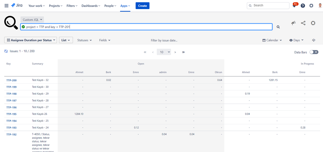Image resolution: width=323 pixels, height=152 pixels.
Task: Open the Dashboards menu
Action: coord(91,6)
